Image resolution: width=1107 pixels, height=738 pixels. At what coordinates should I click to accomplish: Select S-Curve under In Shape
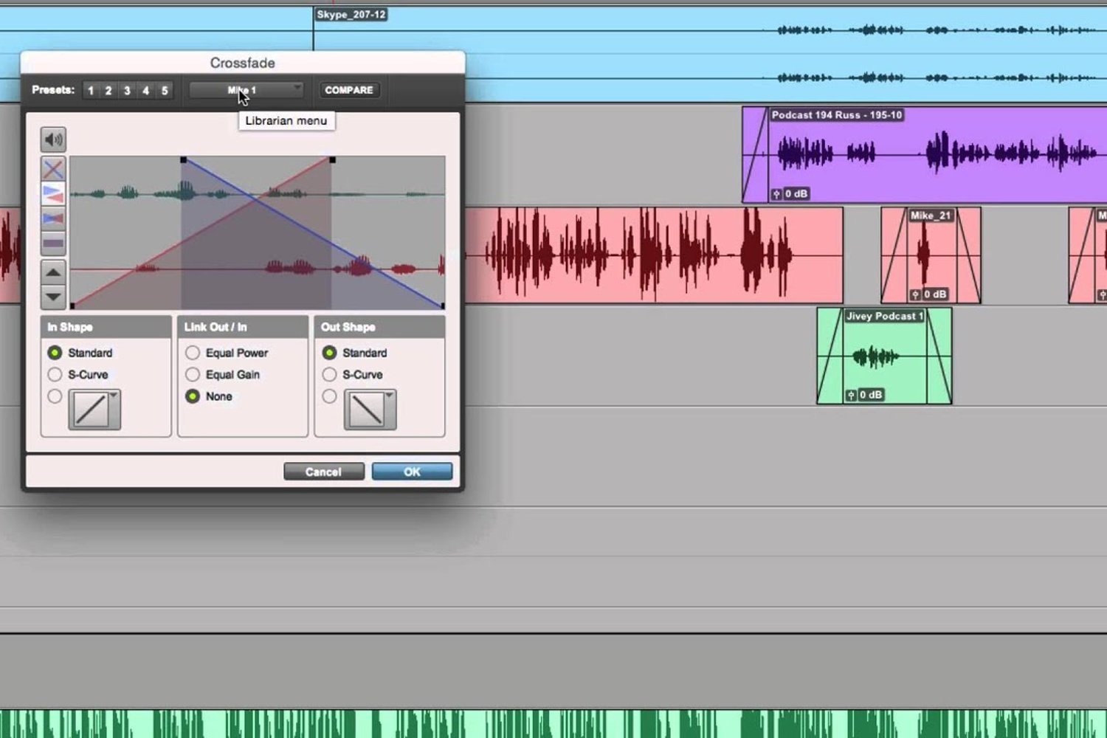55,374
